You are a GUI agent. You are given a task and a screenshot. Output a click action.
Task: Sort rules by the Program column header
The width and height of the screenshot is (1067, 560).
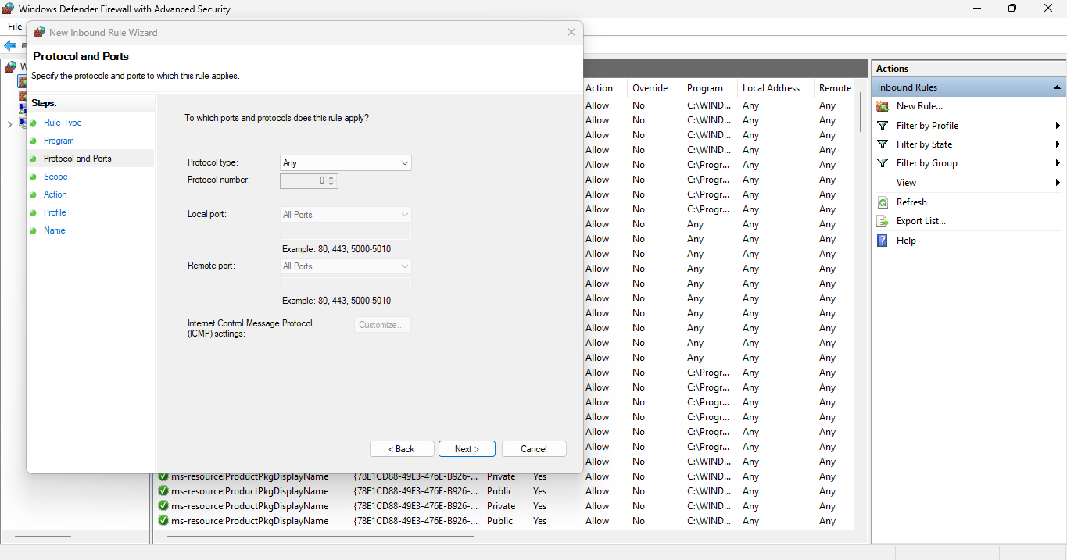click(x=708, y=88)
